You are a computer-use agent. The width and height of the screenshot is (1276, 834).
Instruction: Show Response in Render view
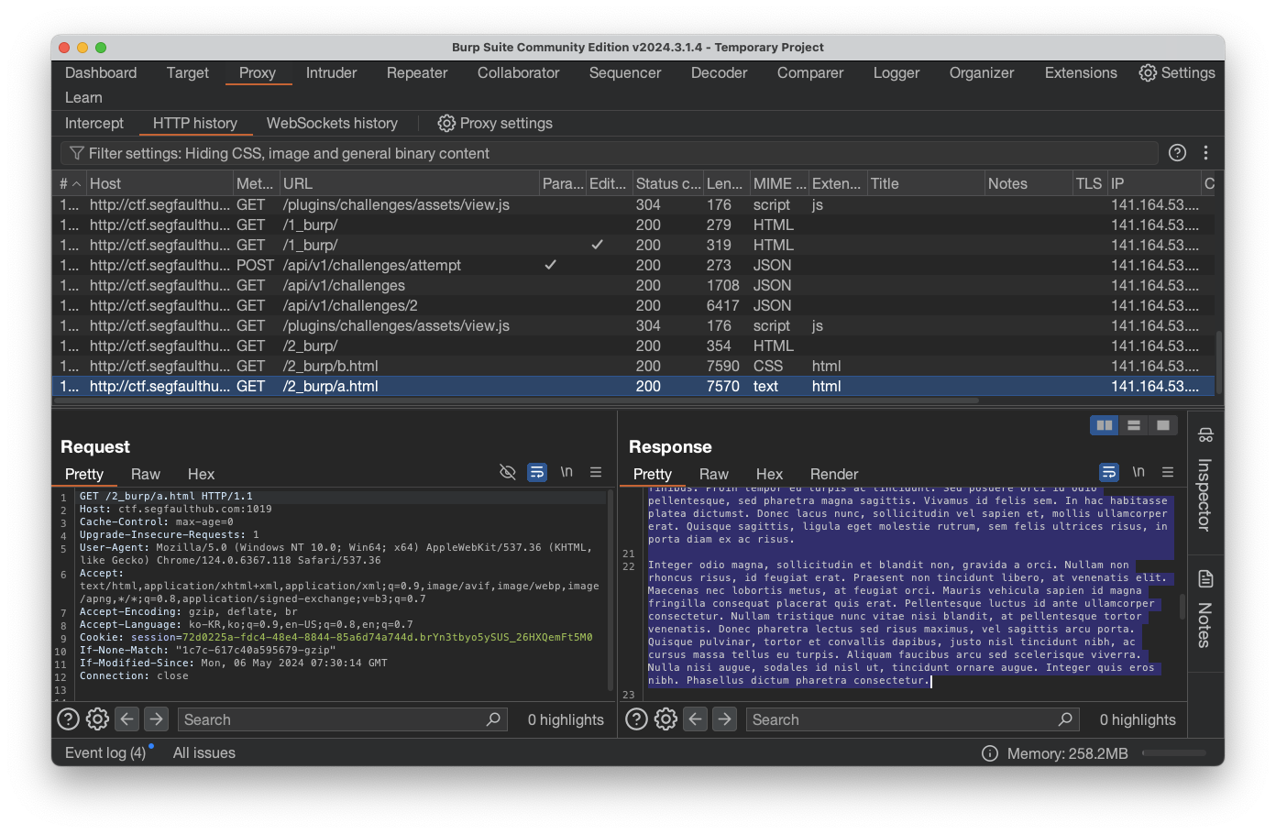pos(834,474)
